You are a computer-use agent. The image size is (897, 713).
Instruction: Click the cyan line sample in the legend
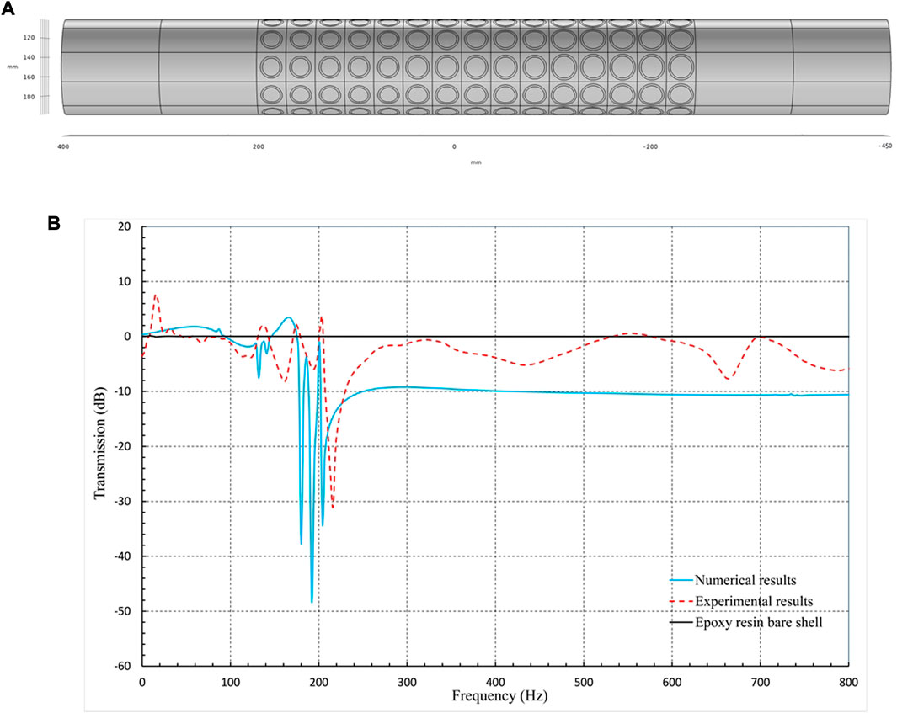coord(681,581)
